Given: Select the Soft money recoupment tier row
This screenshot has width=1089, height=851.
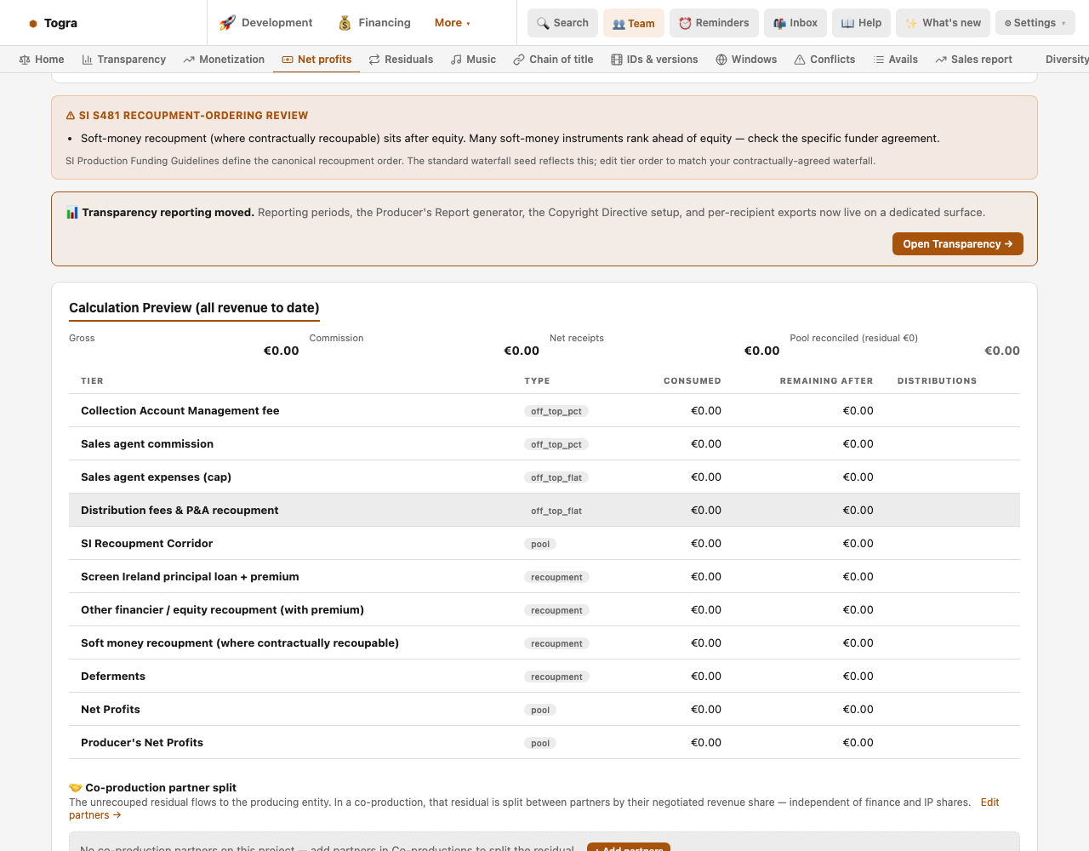Looking at the screenshot, I should [x=544, y=643].
